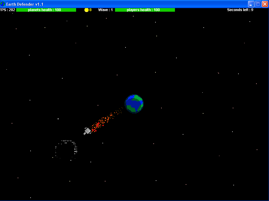Click the Earth icon in the title bar
This screenshot has height=201, width=269.
pyautogui.click(x=3, y=4)
